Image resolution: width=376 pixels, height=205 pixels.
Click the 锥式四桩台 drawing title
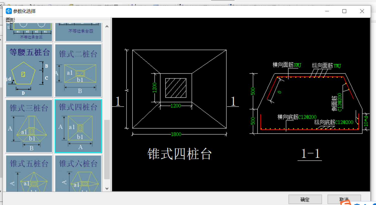(x=179, y=154)
